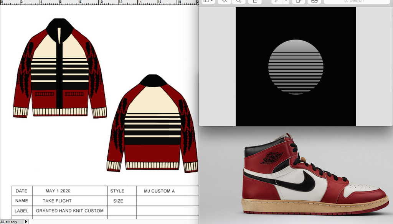Click the "GRANTED HAND KNIT CUSTOM" cell
This screenshot has width=393, height=224.
point(70,211)
